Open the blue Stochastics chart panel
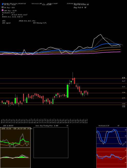The width and height of the screenshot is (127, 168). pyautogui.click(x=112, y=137)
